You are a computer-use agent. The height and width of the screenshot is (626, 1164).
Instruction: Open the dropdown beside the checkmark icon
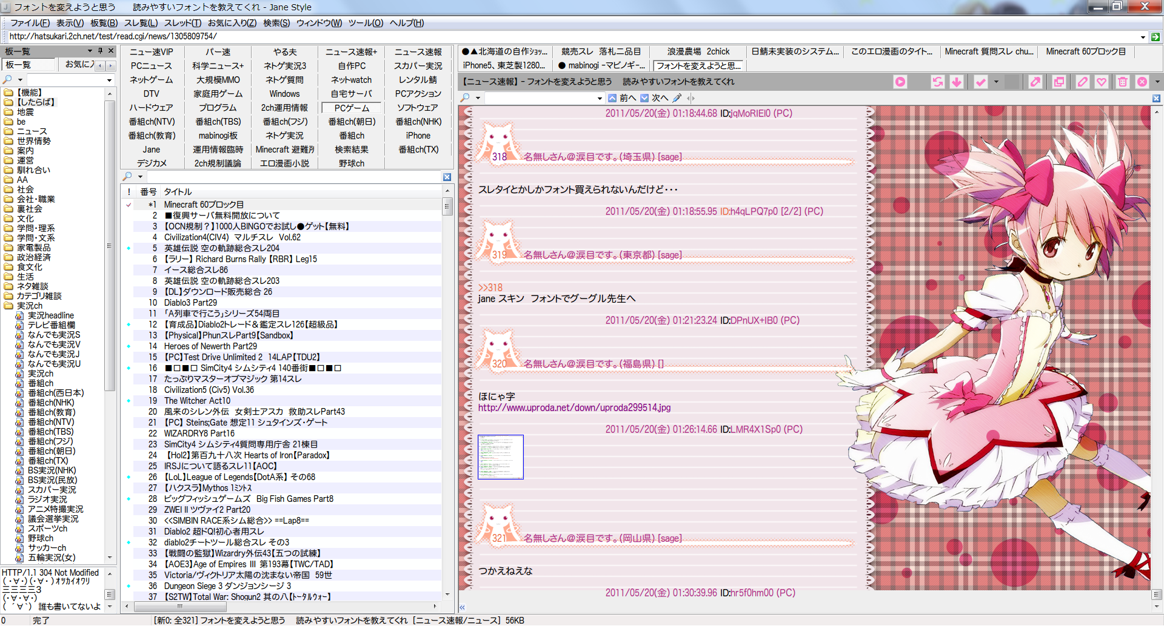[996, 82]
